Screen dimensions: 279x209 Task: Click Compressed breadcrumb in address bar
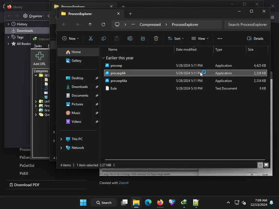[x=150, y=24]
